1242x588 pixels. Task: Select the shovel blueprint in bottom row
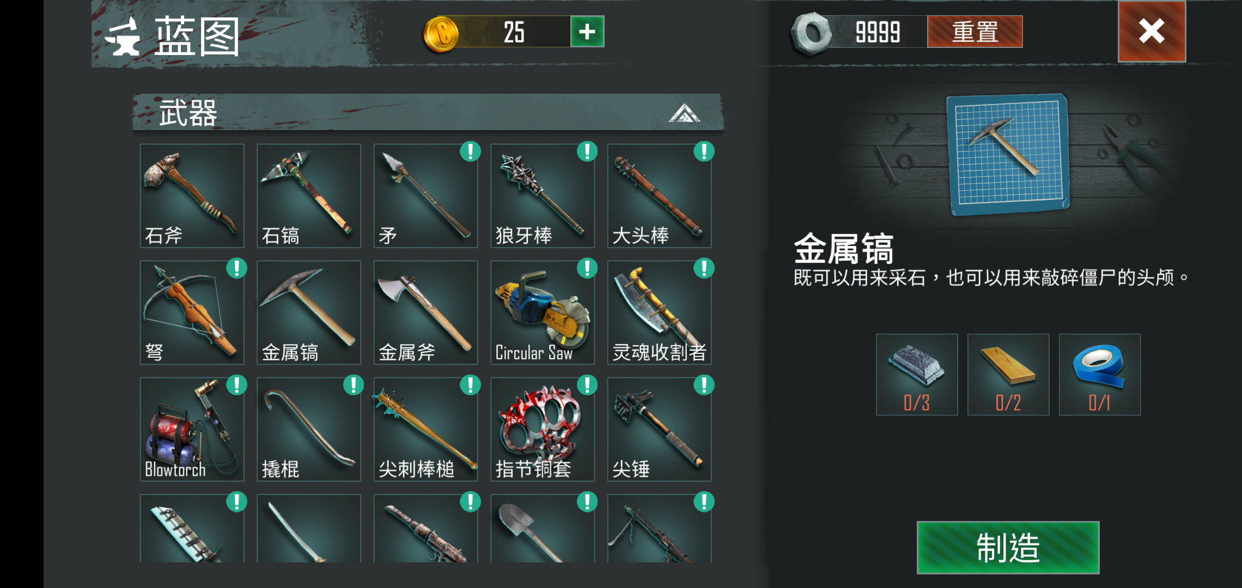[543, 528]
